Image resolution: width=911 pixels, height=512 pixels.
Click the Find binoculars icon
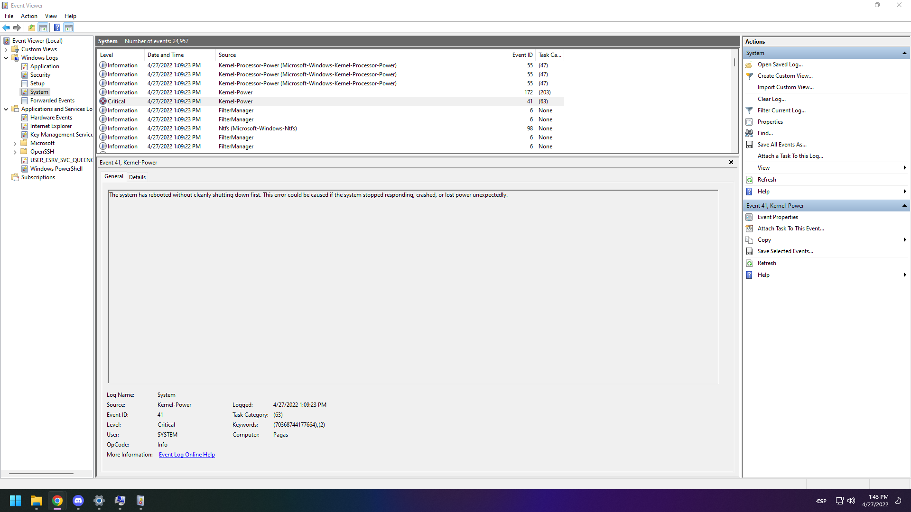point(749,133)
